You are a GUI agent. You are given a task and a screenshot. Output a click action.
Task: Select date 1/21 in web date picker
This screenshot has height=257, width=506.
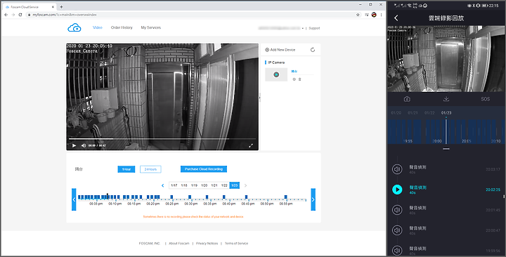[x=214, y=185]
